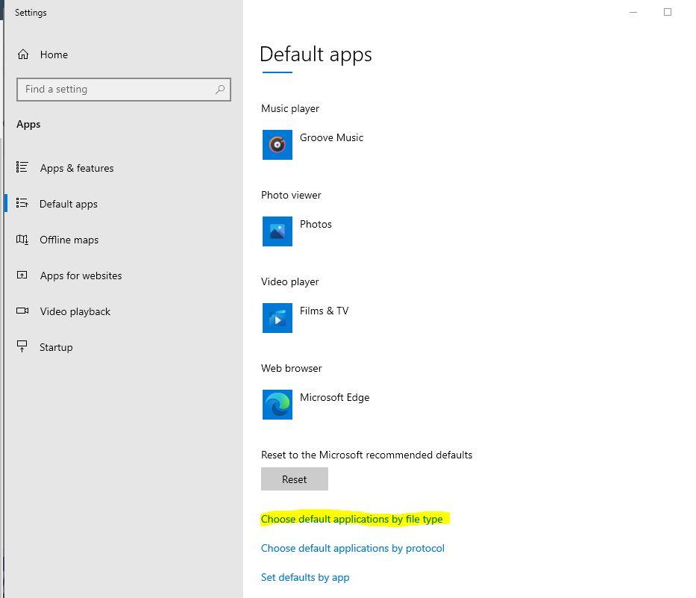Image resolution: width=696 pixels, height=598 pixels.
Task: Click the Photos app icon
Action: click(277, 231)
